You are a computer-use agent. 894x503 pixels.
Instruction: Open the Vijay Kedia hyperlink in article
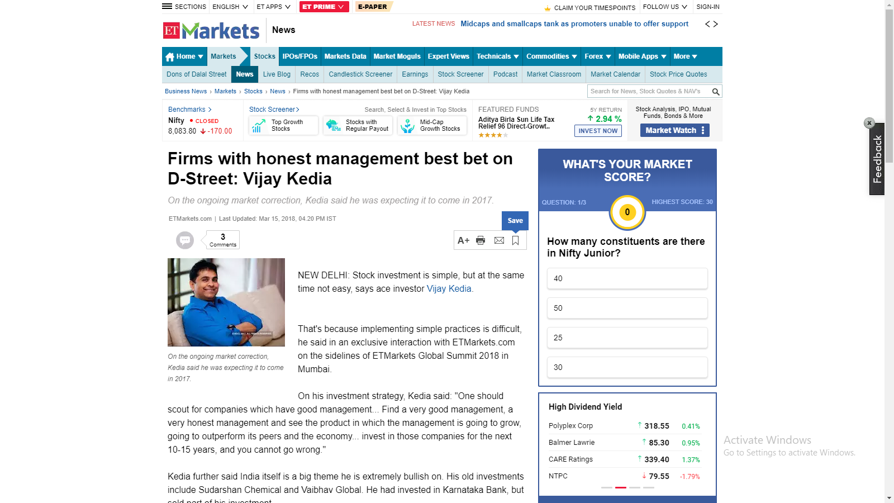pos(449,289)
